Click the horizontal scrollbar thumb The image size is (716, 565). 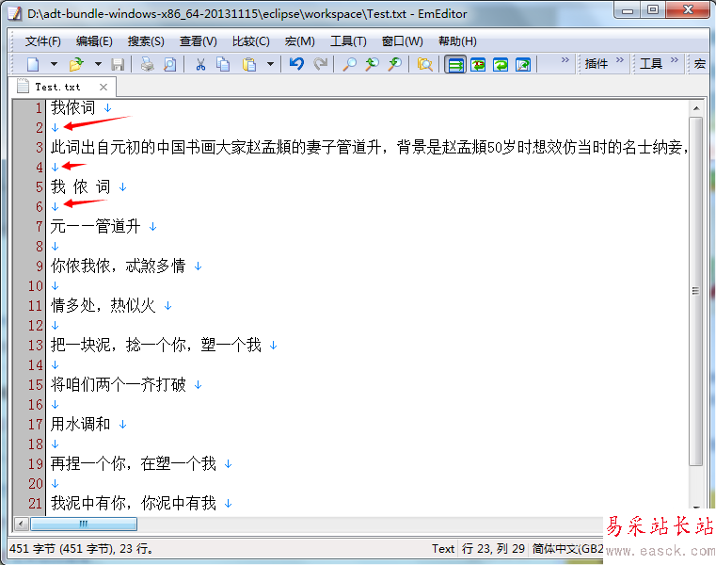click(84, 524)
